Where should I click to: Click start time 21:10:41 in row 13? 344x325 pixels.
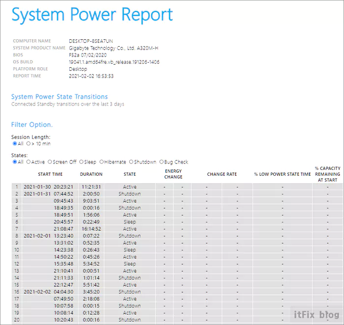(x=63, y=271)
